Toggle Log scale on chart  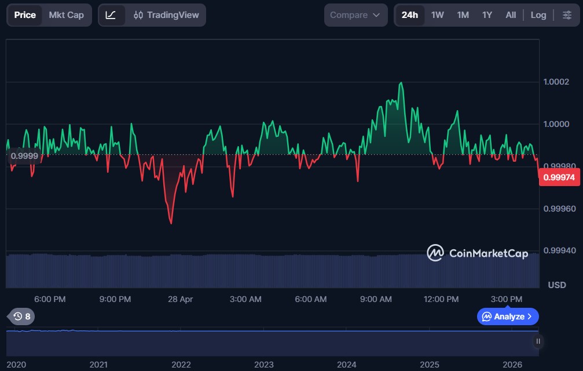538,15
